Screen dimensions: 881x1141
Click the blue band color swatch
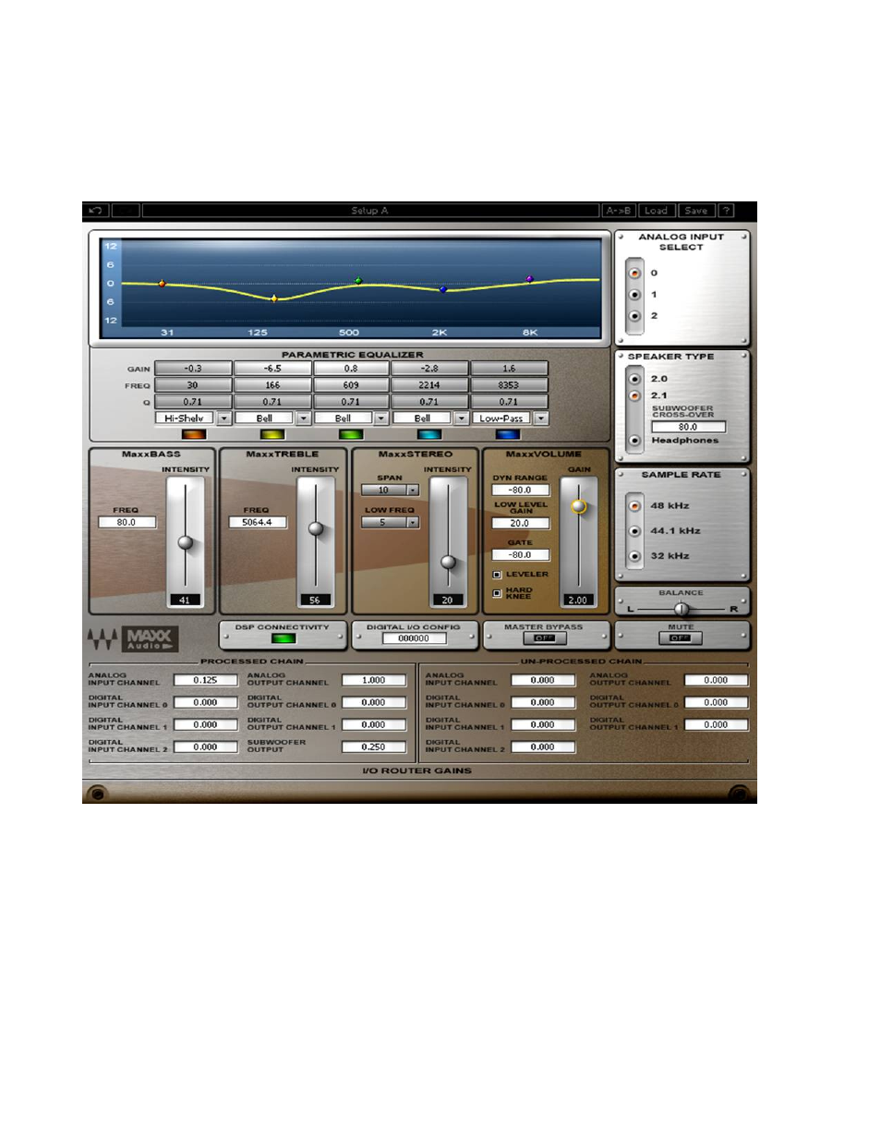click(x=508, y=434)
